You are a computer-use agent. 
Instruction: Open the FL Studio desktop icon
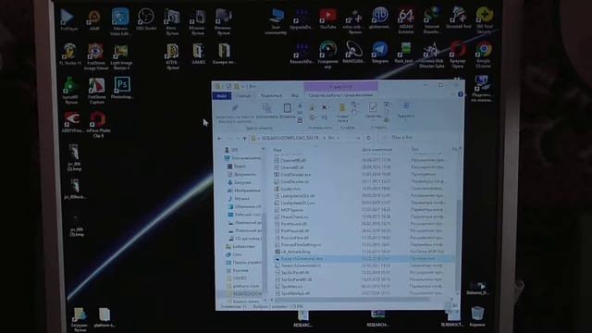pyautogui.click(x=70, y=54)
